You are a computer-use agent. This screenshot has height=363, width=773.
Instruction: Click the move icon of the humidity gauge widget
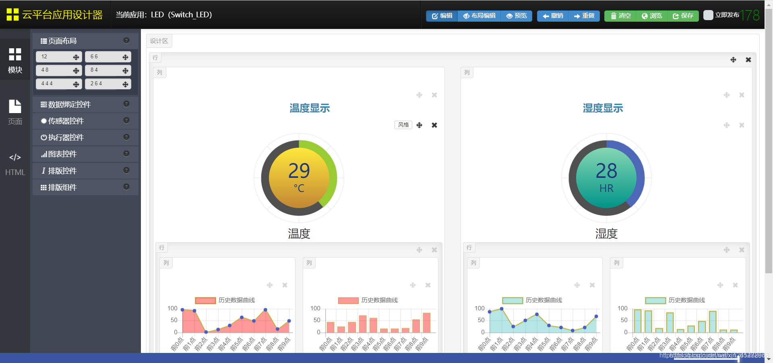click(727, 125)
